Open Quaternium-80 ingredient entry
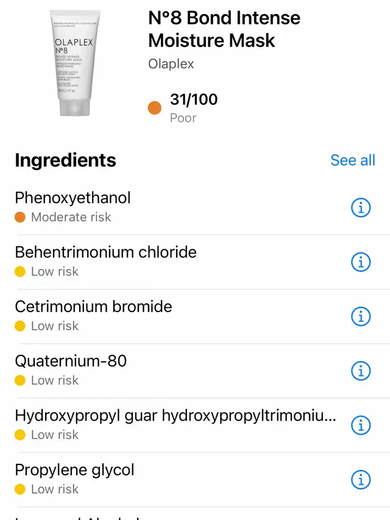Viewport: 390px width, 520px height. coord(195,371)
